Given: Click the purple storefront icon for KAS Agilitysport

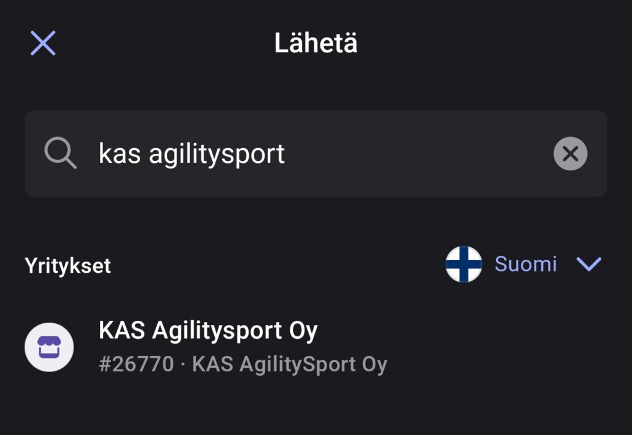Looking at the screenshot, I should point(49,347).
